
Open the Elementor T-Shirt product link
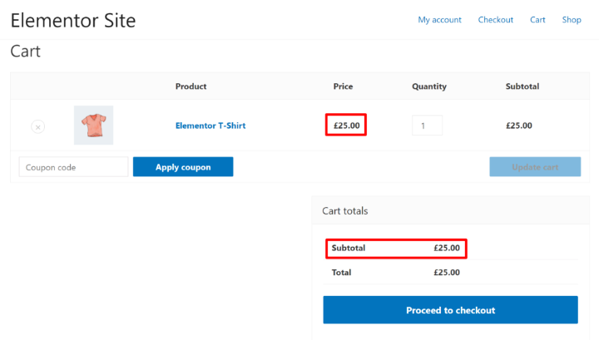210,126
